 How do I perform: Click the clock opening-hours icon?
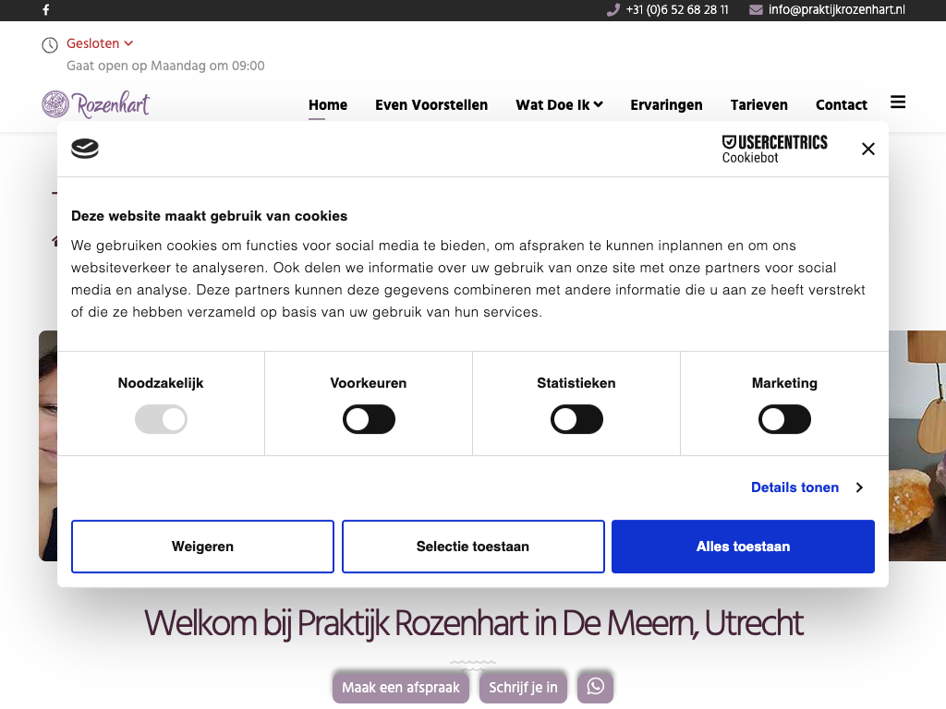50,44
